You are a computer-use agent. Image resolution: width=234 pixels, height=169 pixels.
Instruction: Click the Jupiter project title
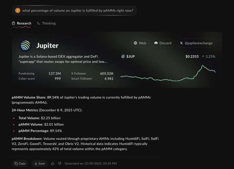[x=47, y=46]
